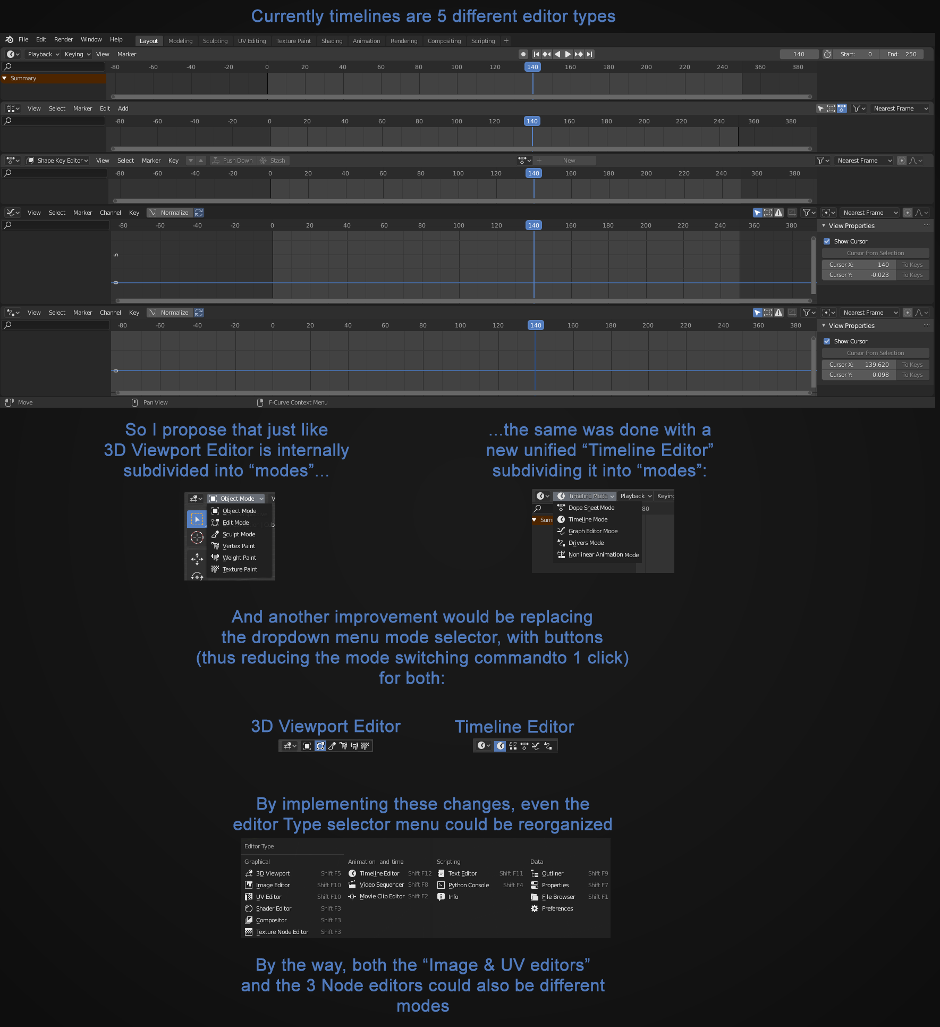
Task: Switch to the Animation workspace tab
Action: click(x=367, y=41)
